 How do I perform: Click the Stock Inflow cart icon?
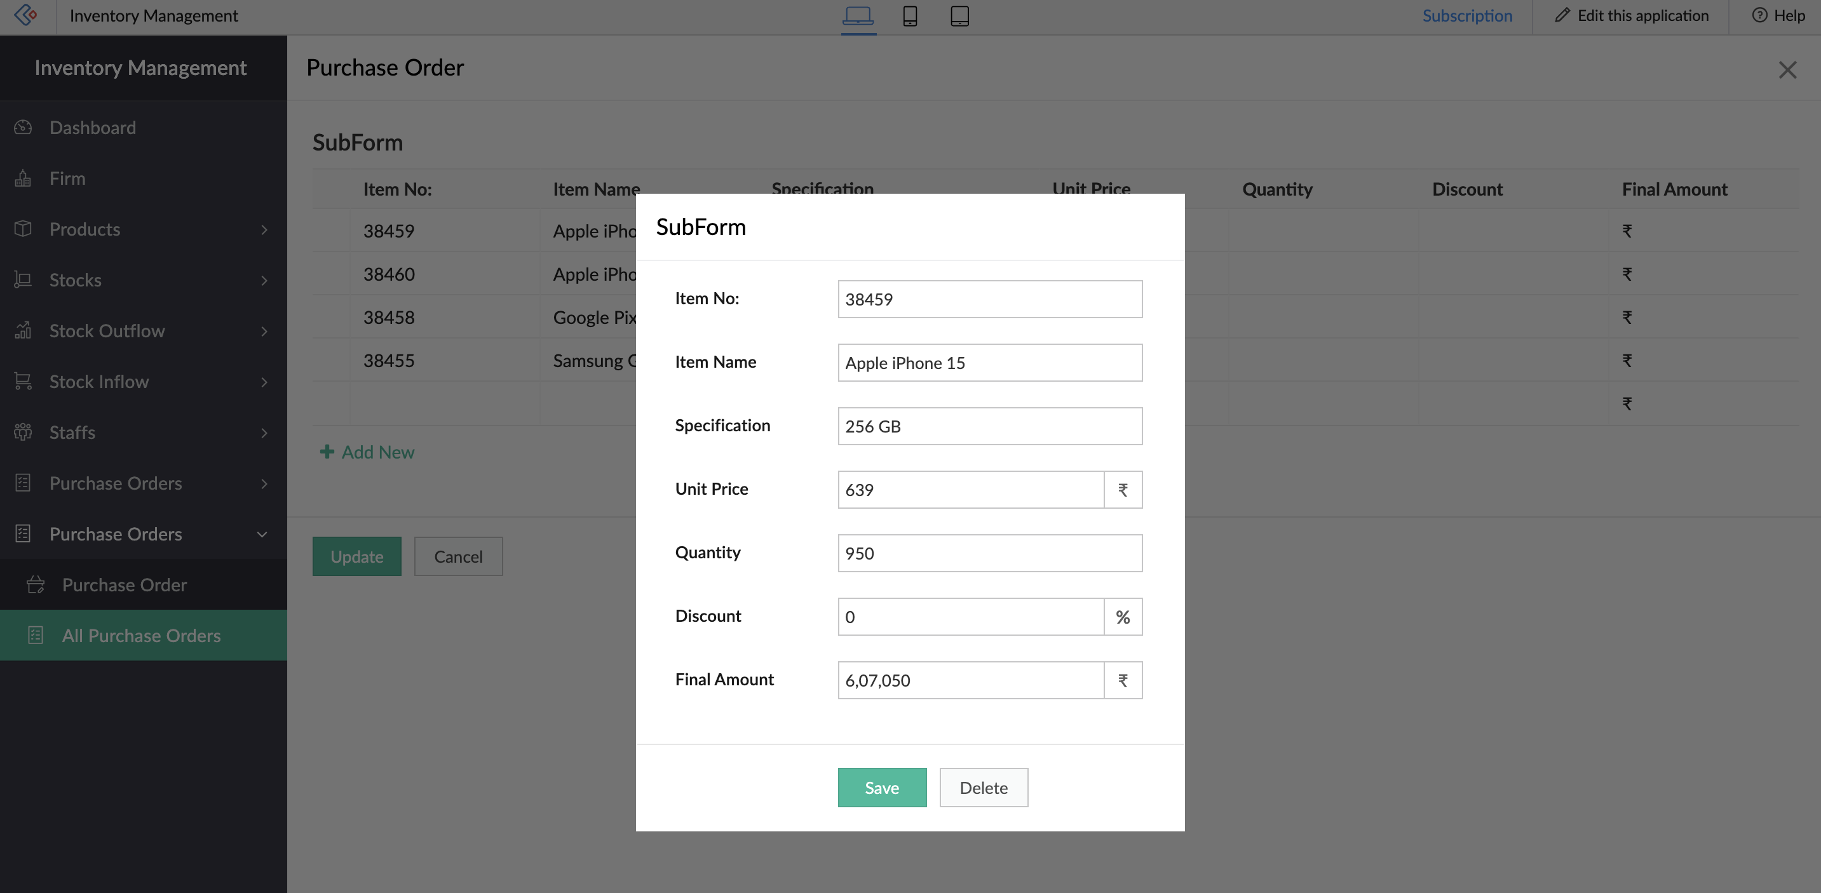tap(24, 382)
